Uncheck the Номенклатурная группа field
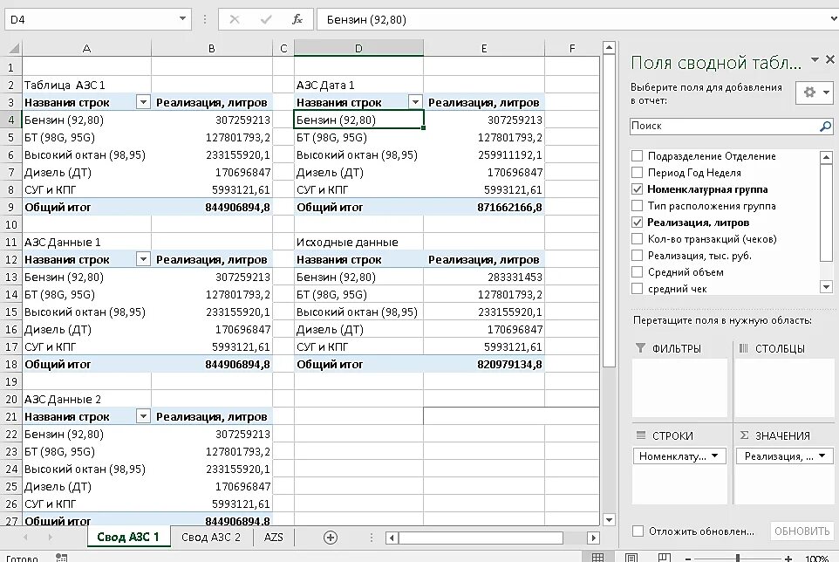This screenshot has width=839, height=562. 638,187
